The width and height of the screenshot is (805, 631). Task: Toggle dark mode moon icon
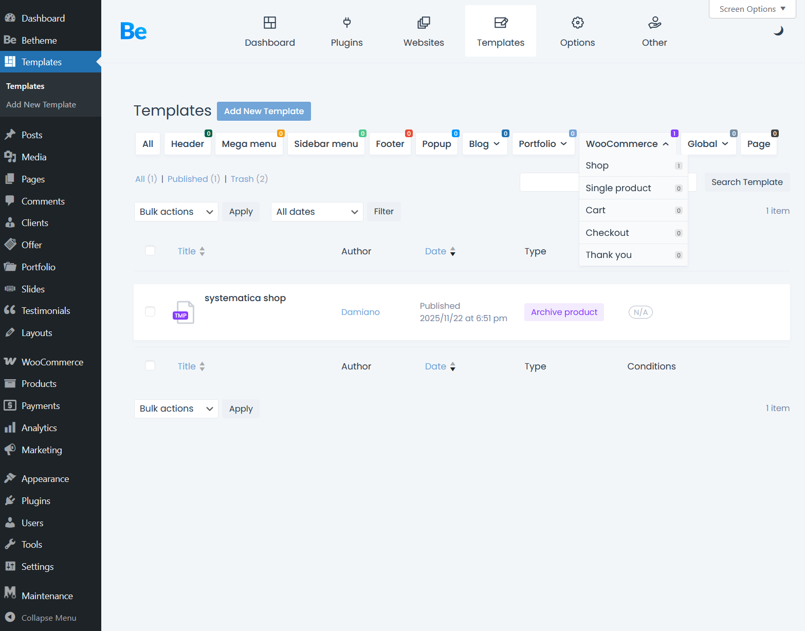[x=778, y=31]
